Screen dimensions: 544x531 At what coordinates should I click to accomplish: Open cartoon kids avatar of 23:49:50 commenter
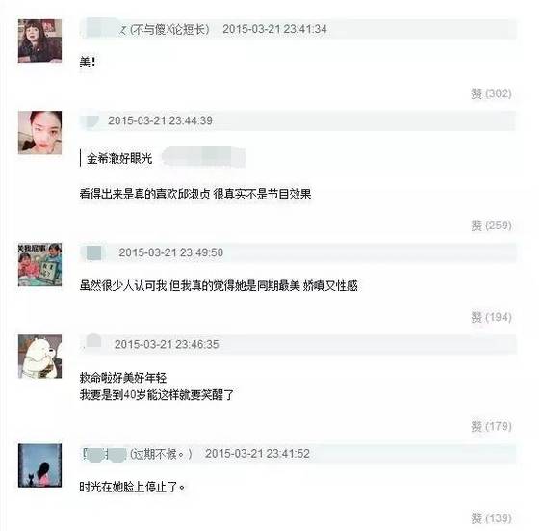(39, 265)
